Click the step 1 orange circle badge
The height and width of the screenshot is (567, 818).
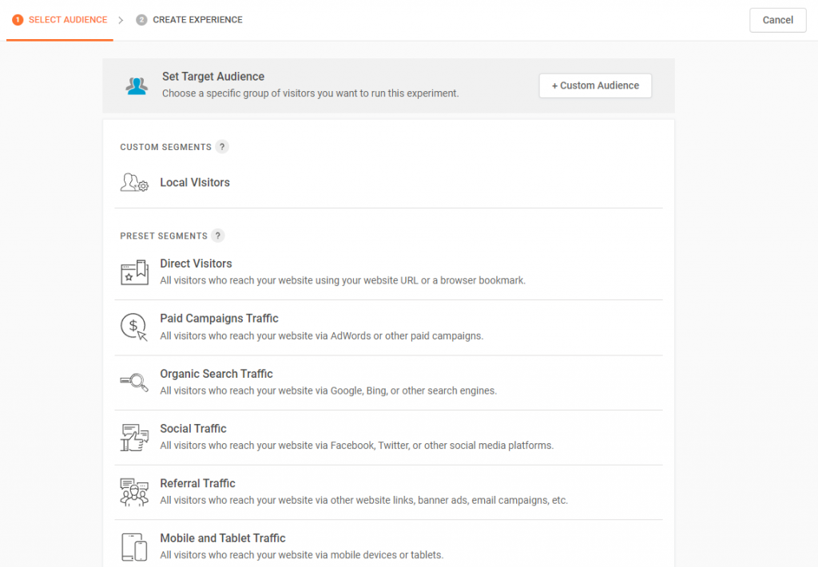(x=18, y=20)
